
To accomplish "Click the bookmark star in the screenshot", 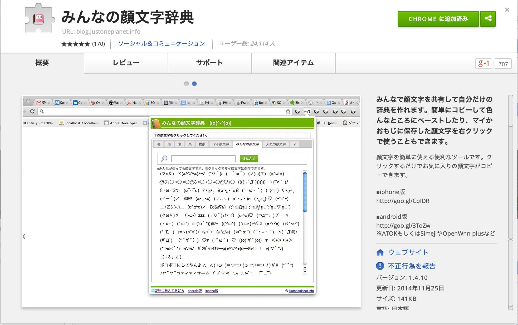I will click(x=288, y=111).
